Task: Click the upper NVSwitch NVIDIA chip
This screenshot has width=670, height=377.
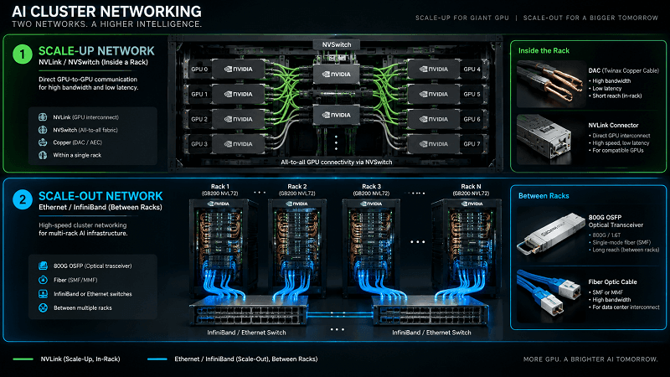Action: coord(337,75)
